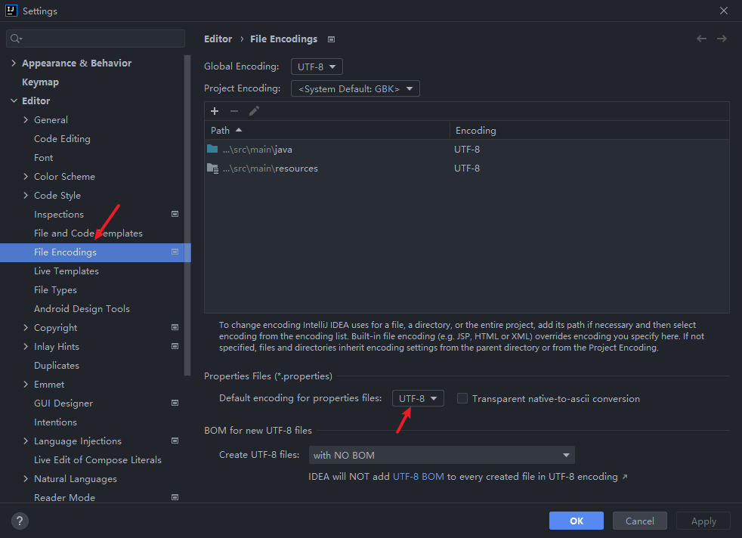Click UTF-8 encoding cell for java path
This screenshot has height=538, width=742.
point(467,149)
